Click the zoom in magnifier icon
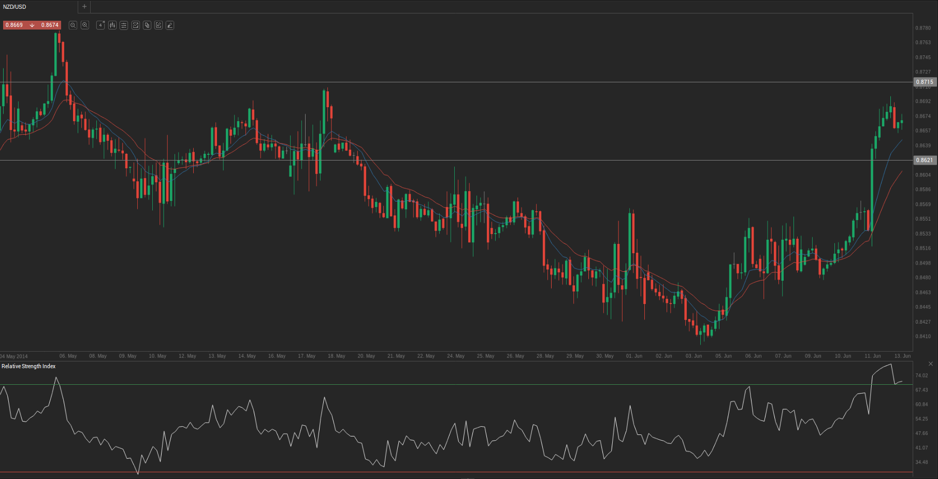This screenshot has height=479, width=938. [x=85, y=25]
